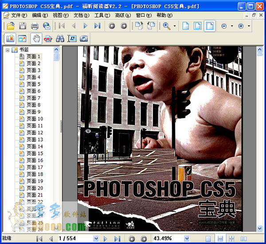This screenshot has width=266, height=244.
Task: Select the zoom magnifier tool
Action: (x=167, y=26)
